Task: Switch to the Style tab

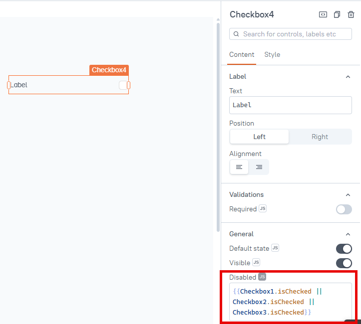Action: pos(272,55)
